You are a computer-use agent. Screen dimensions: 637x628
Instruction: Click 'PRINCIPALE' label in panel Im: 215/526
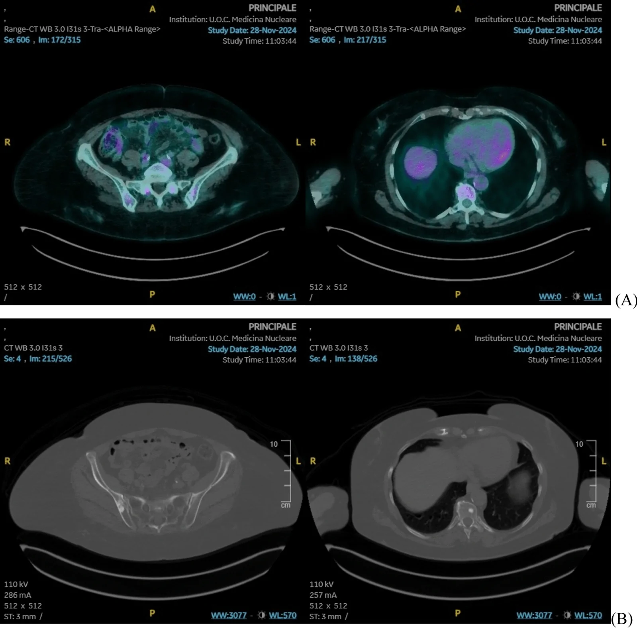click(272, 327)
